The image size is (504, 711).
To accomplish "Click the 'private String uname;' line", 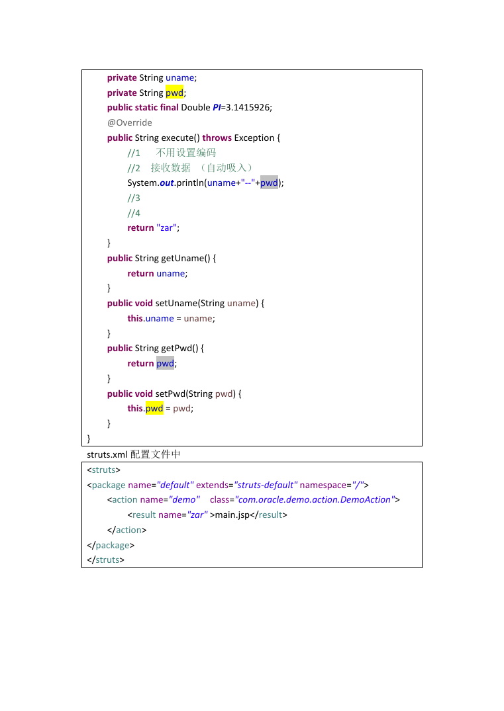I will coord(152,78).
